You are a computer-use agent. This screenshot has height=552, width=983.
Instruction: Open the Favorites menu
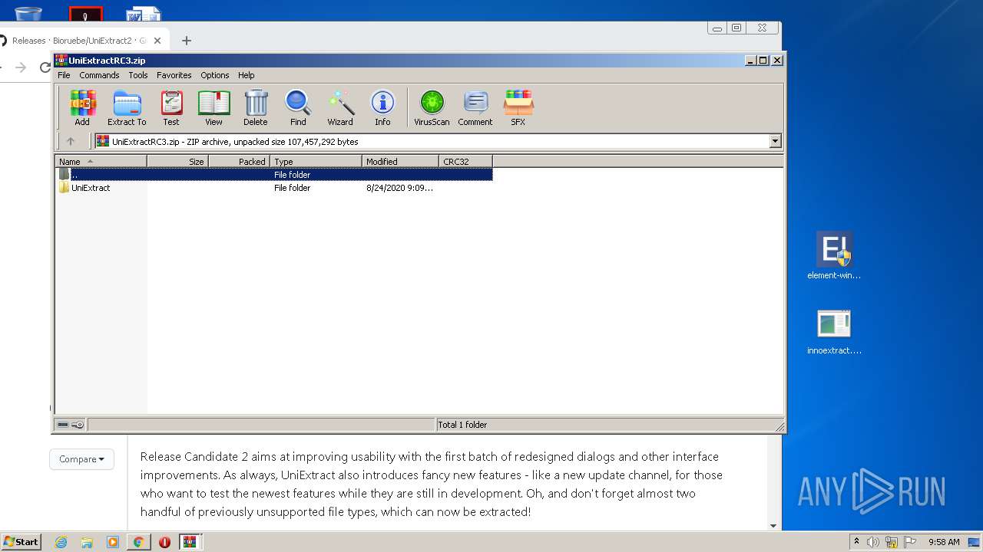coord(174,75)
